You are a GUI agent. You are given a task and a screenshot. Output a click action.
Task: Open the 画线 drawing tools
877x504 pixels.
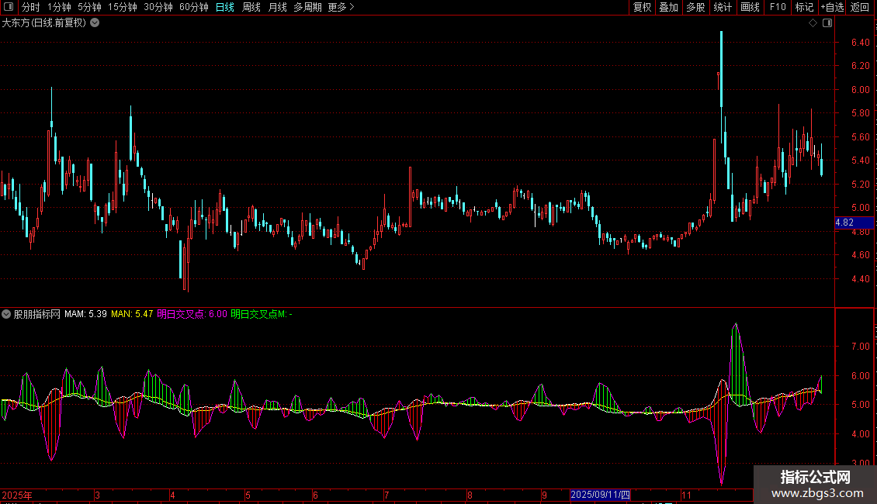click(750, 7)
